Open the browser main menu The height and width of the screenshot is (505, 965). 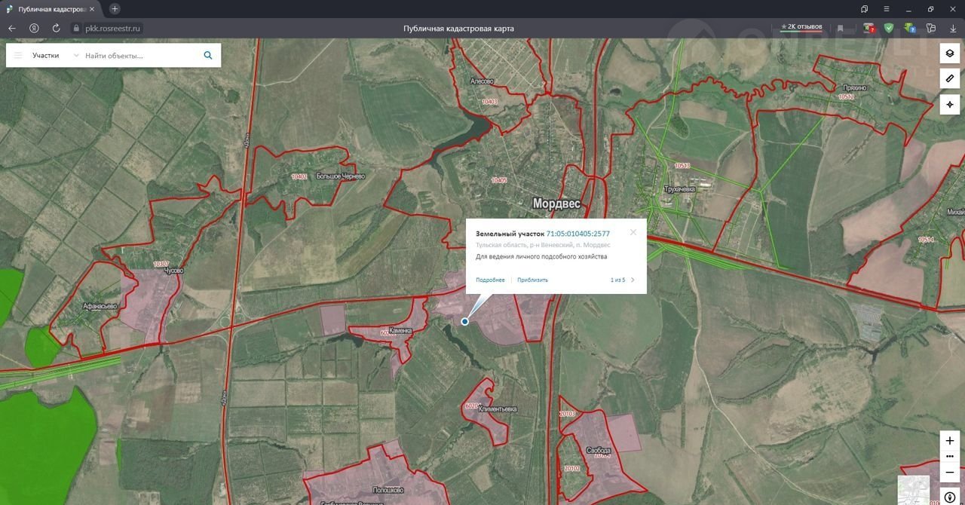pyautogui.click(x=887, y=9)
